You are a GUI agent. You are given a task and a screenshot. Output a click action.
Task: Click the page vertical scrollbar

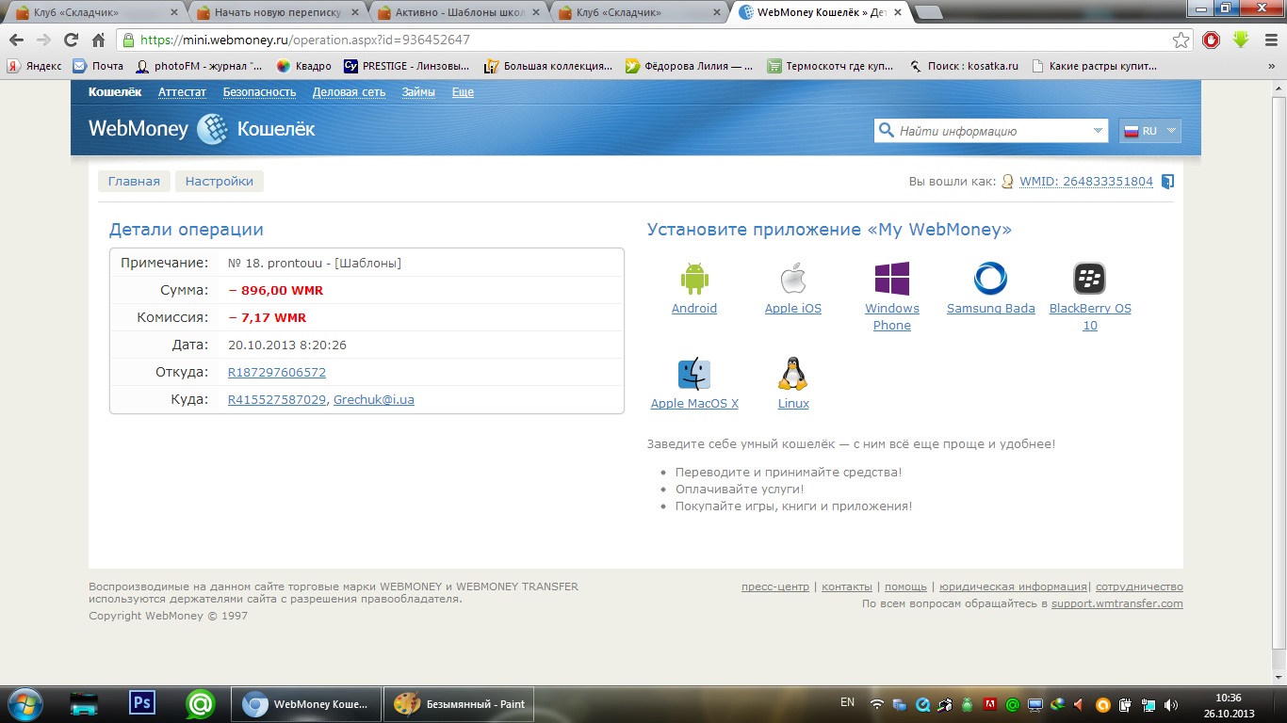(1279, 371)
